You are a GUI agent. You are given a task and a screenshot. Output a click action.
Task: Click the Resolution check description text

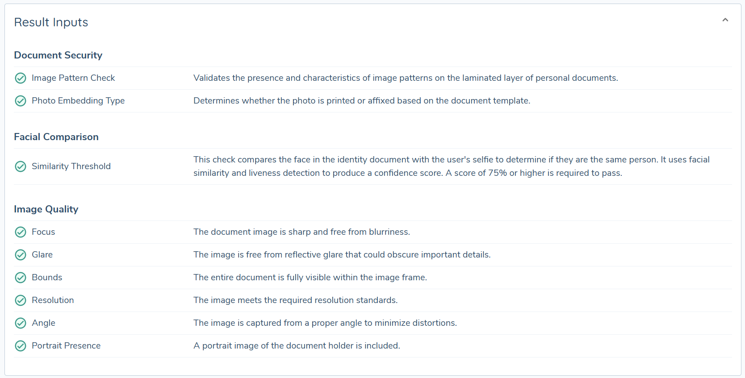[x=295, y=300]
